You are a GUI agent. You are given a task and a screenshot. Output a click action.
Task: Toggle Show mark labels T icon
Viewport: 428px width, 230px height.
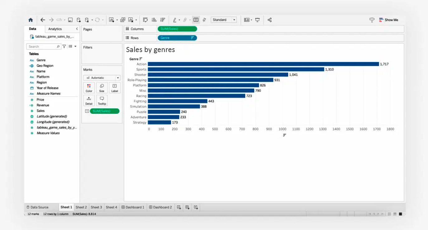coord(196,20)
